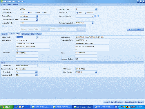Click the Fax number field
Screen dimensions: 145x109
point(86,53)
